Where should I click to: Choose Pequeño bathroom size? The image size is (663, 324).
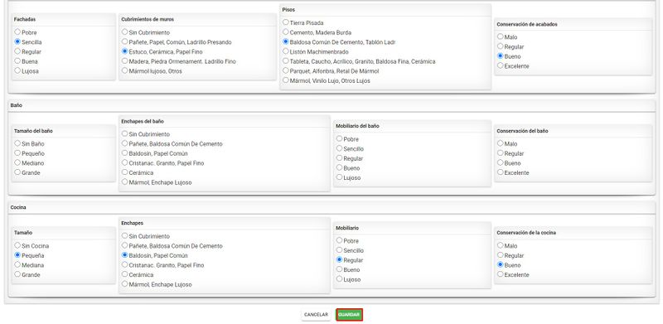pyautogui.click(x=17, y=153)
